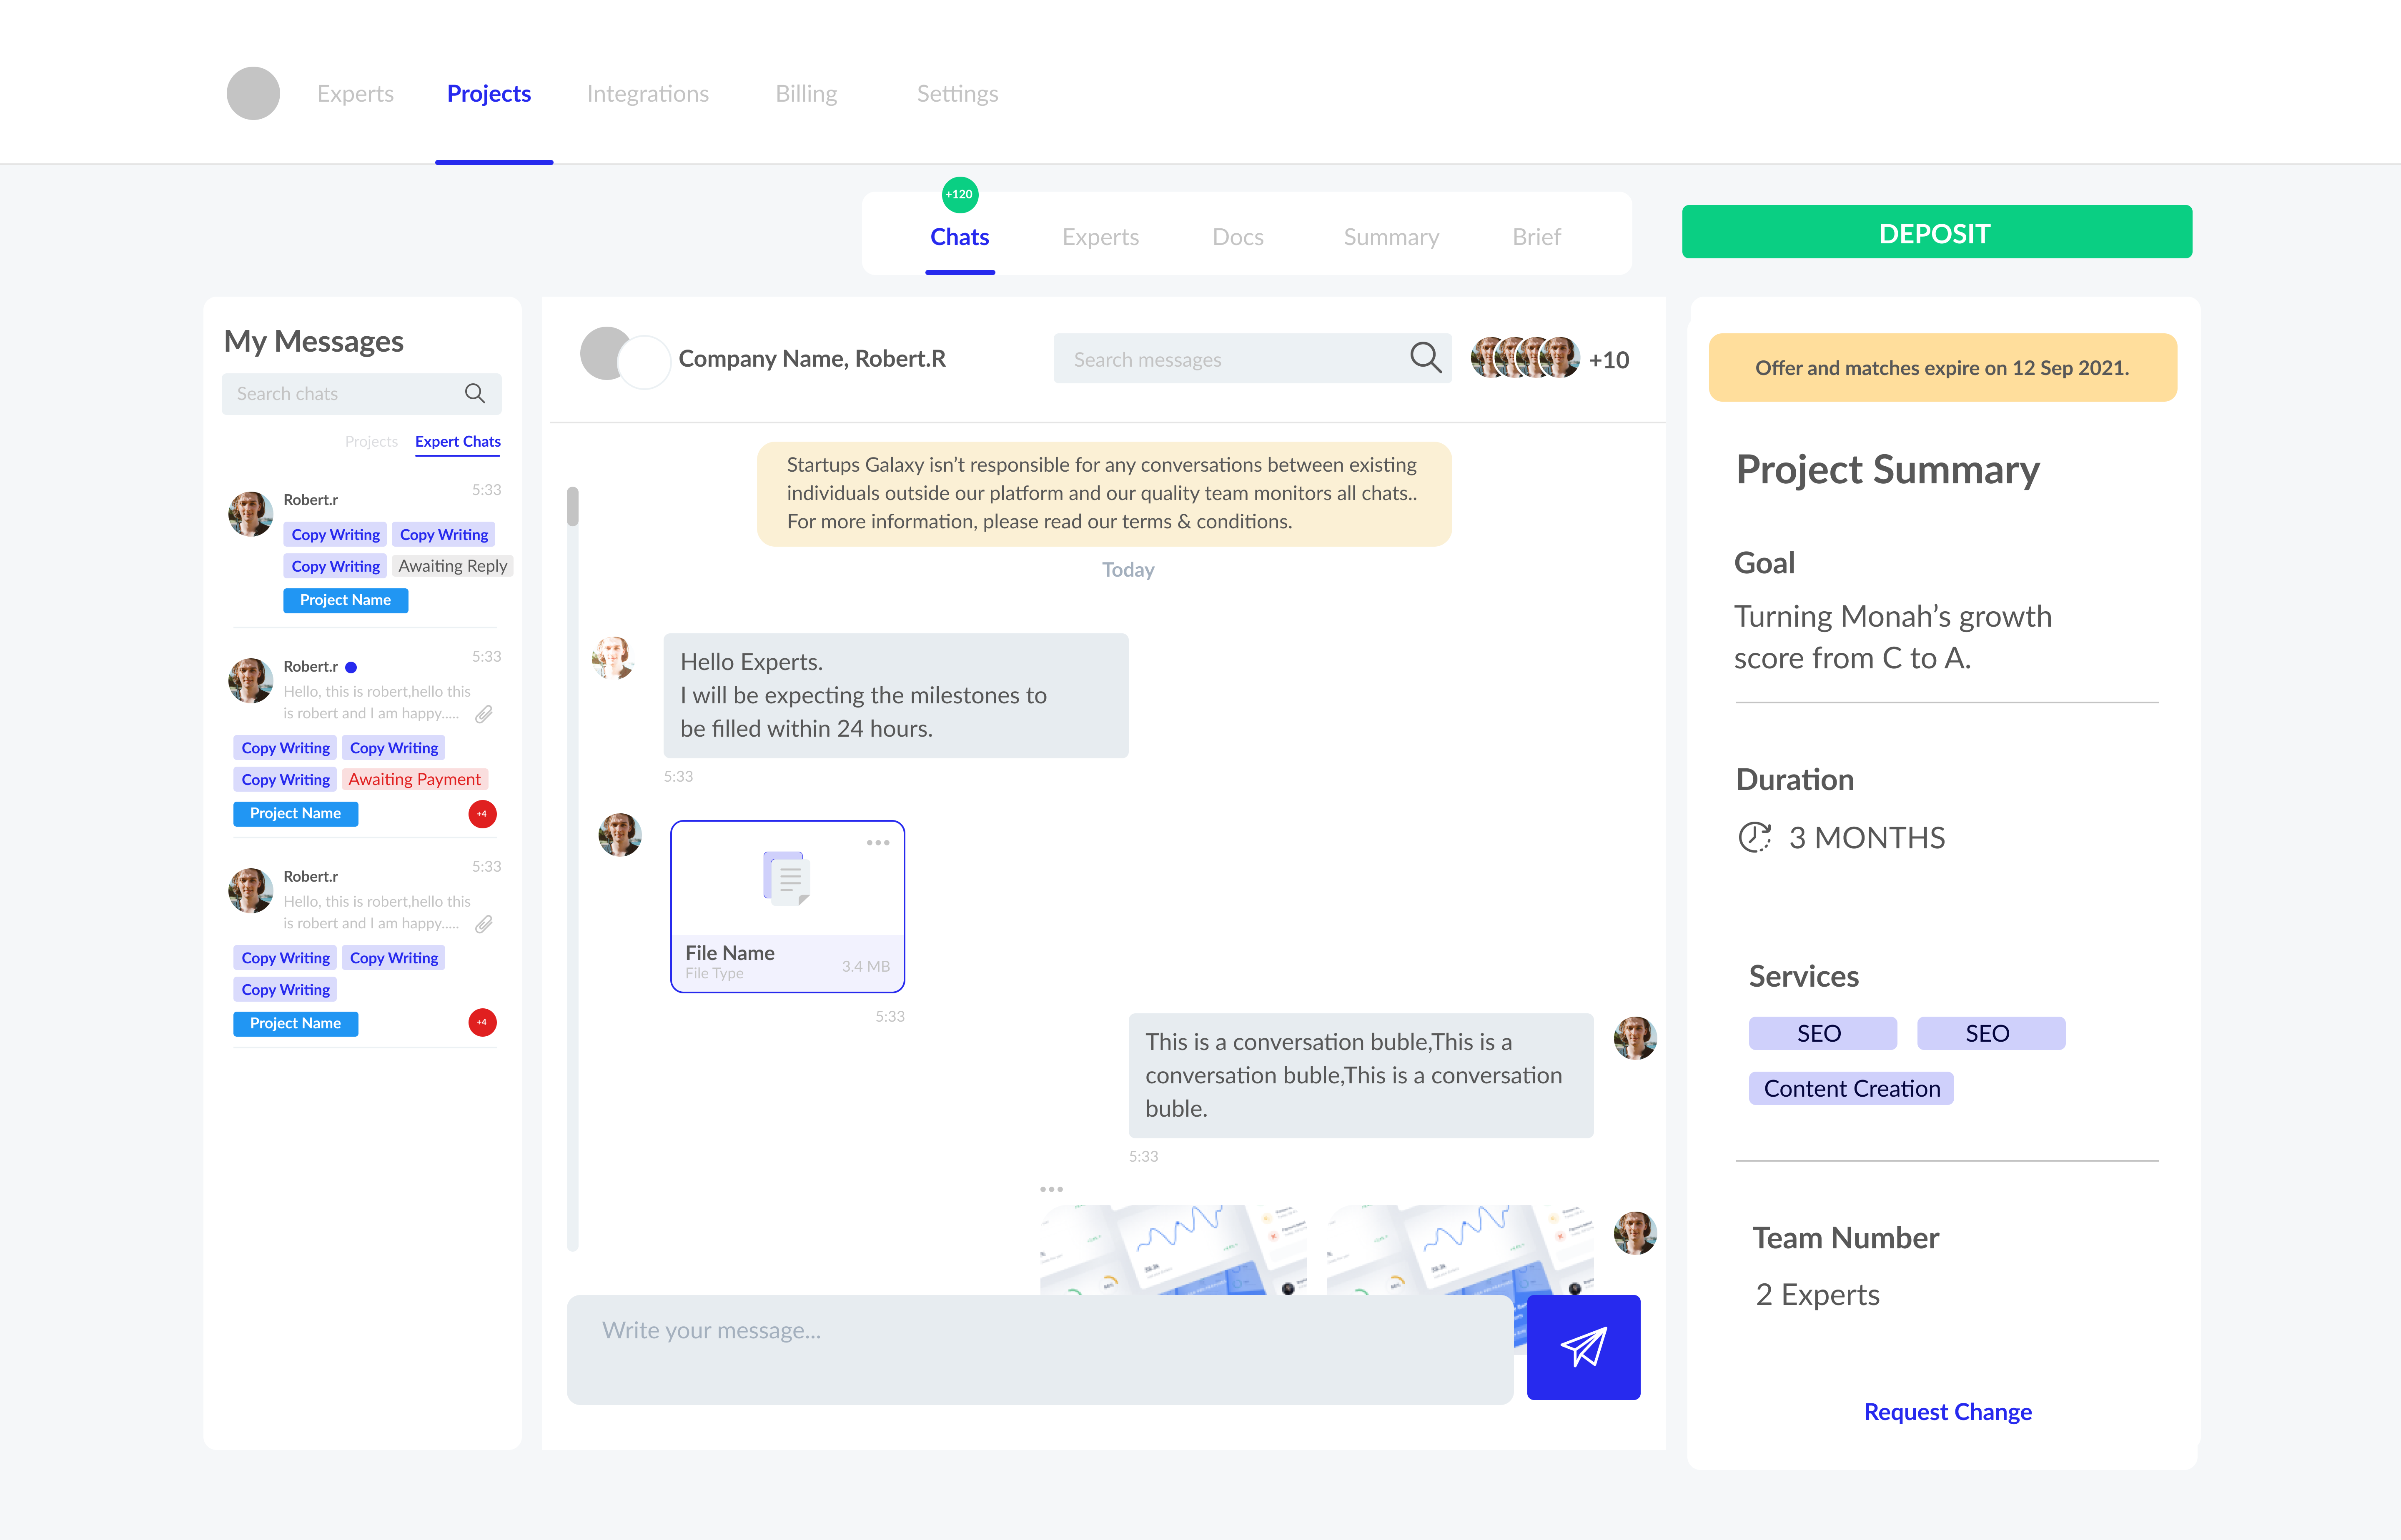Click the green DEPOSIT button

[1937, 232]
